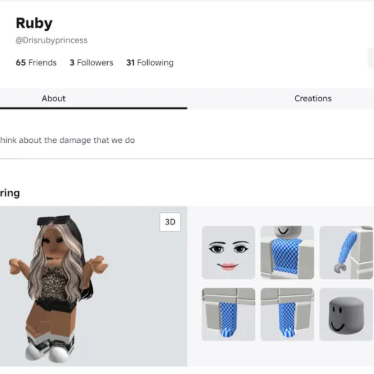Click the profile description text

[67, 140]
